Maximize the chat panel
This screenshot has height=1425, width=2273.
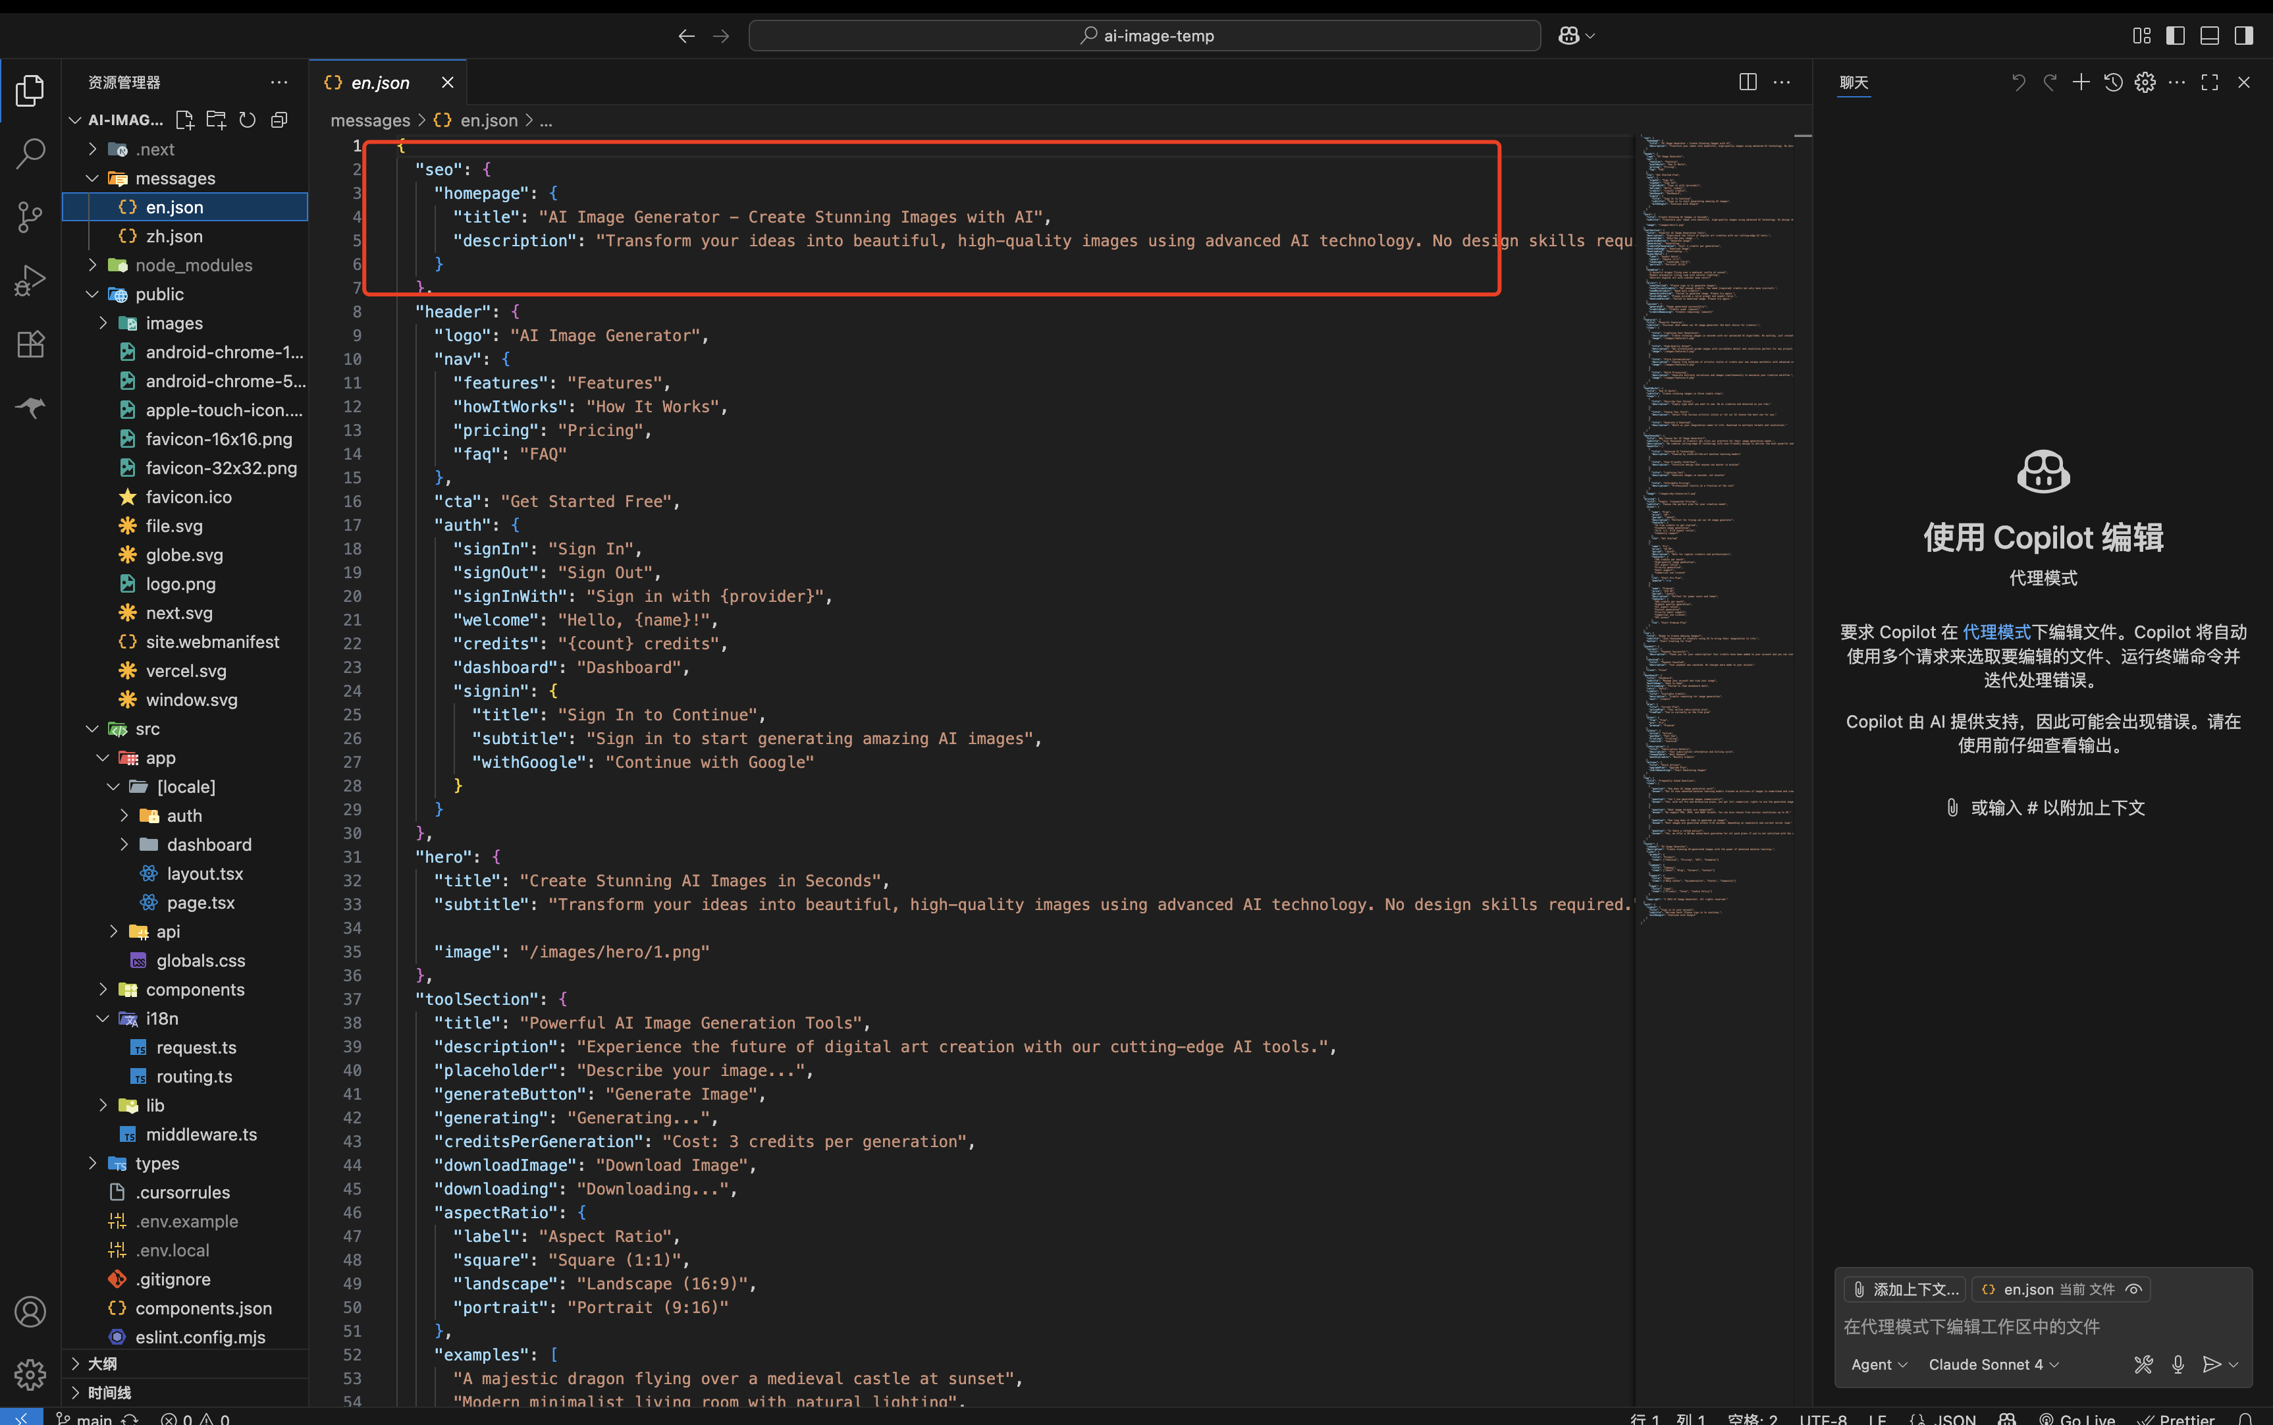pyautogui.click(x=2209, y=82)
